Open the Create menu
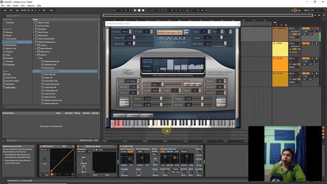The image size is (327, 184). tap(15, 6)
